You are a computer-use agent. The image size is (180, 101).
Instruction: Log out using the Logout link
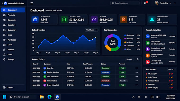(x=8, y=87)
